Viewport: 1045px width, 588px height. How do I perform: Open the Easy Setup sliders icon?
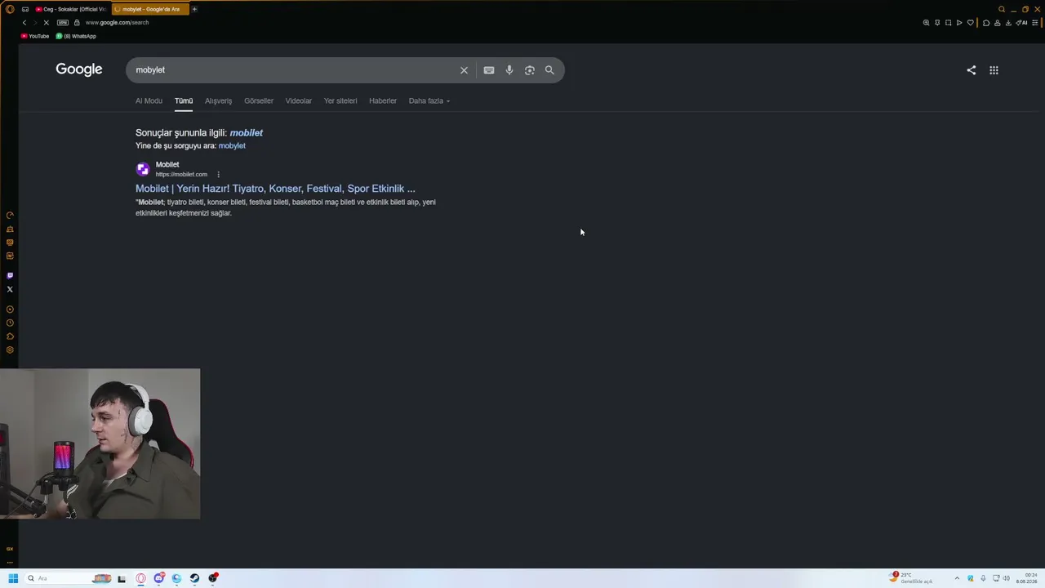pos(1037,23)
